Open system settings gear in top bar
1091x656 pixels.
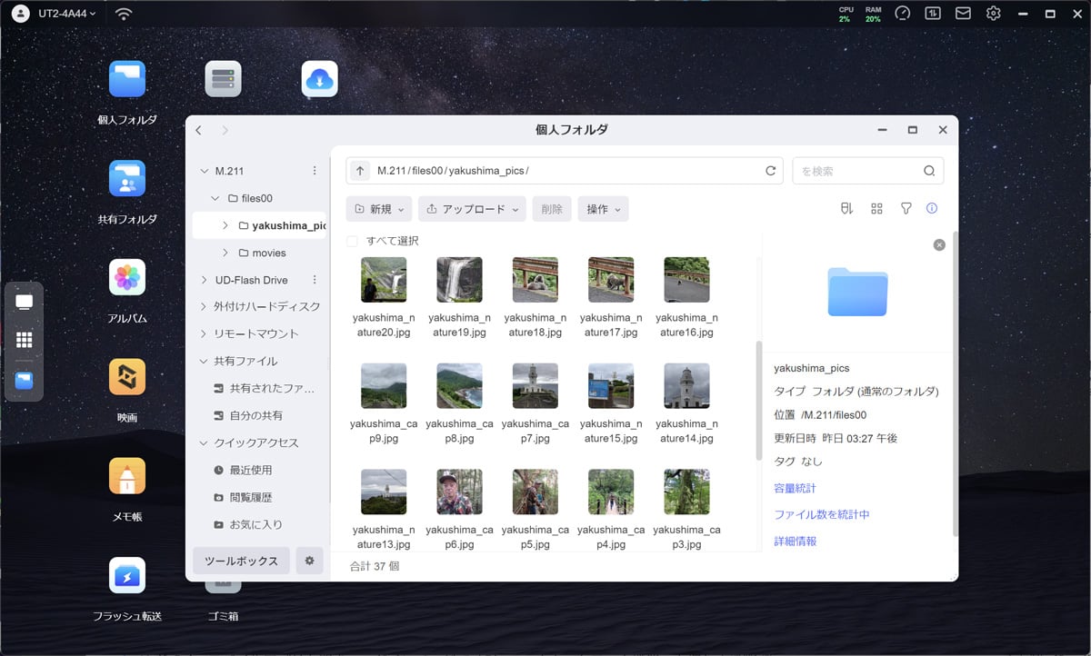pos(994,14)
